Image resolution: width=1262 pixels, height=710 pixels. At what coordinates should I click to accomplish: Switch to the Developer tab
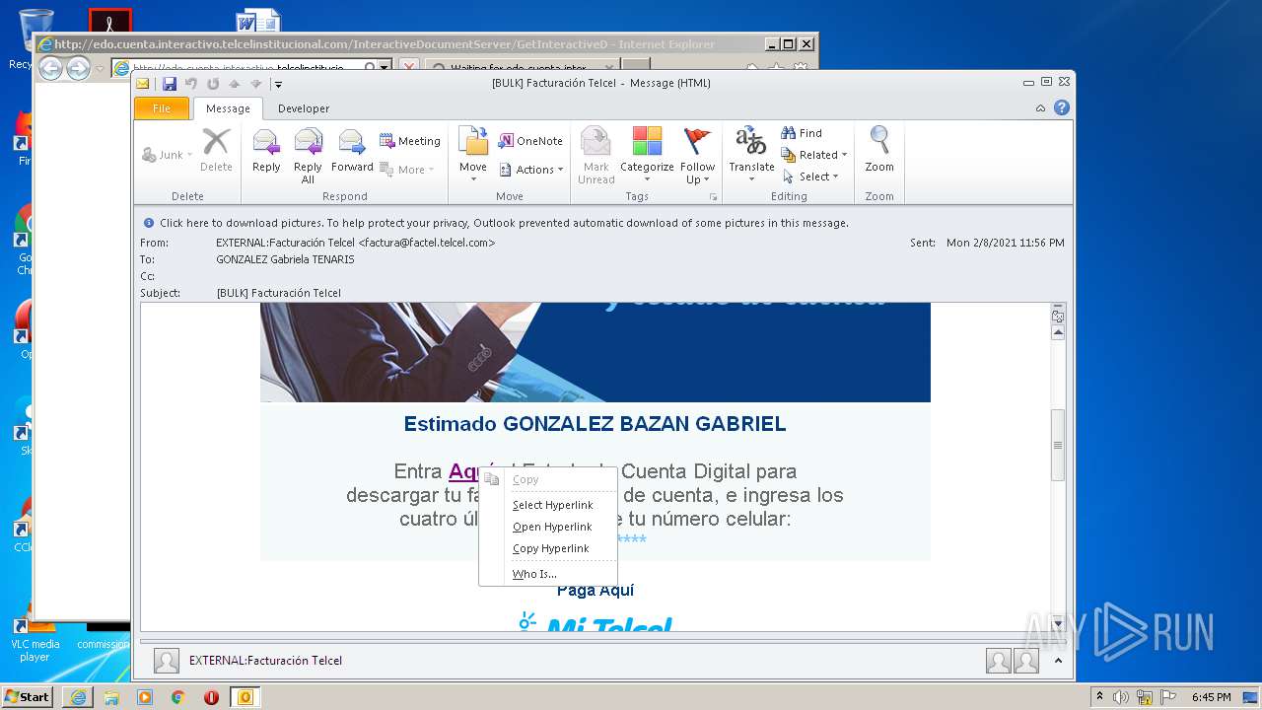[x=304, y=108]
